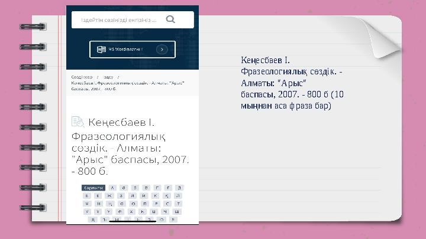Select the Барлығы filter tab
This screenshot has width=426, height=239.
pyautogui.click(x=93, y=188)
